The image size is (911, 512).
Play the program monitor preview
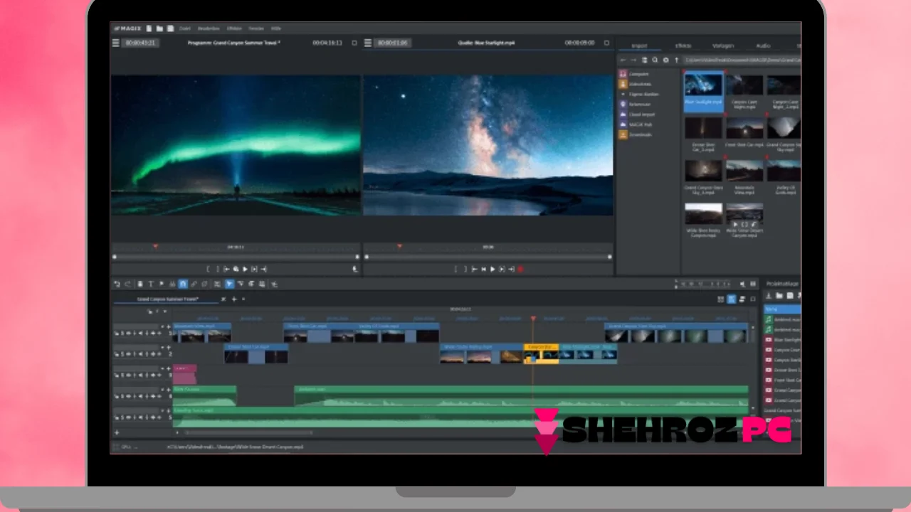(x=245, y=270)
